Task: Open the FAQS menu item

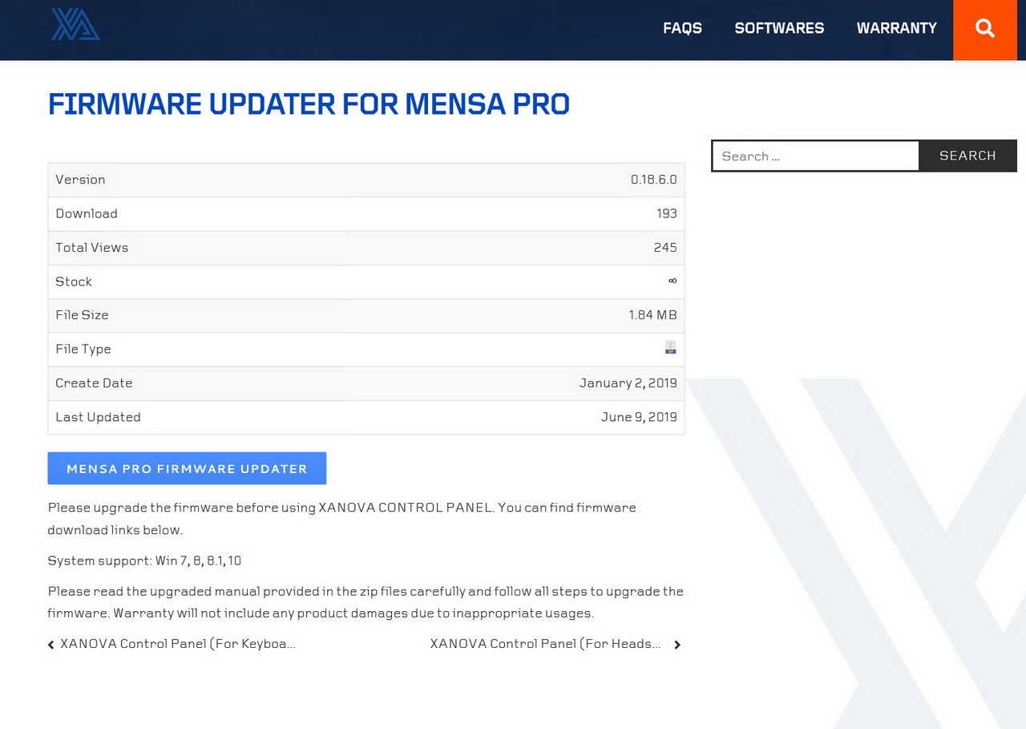Action: [x=682, y=28]
